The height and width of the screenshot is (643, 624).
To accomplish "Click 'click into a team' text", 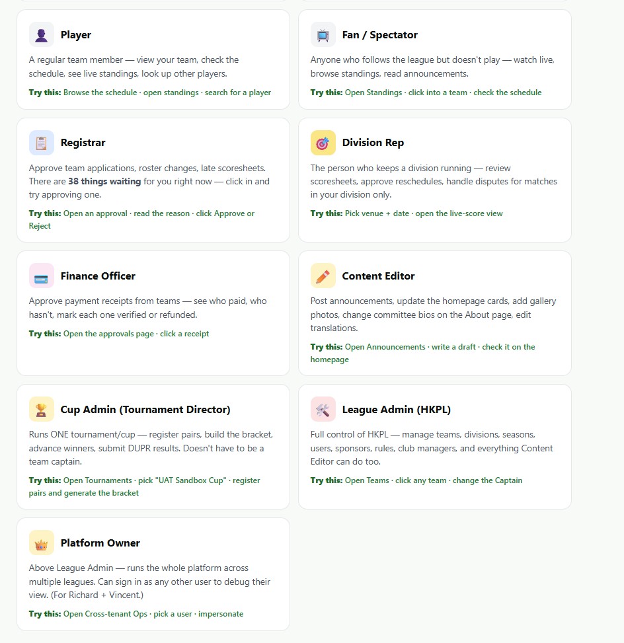I will point(438,93).
